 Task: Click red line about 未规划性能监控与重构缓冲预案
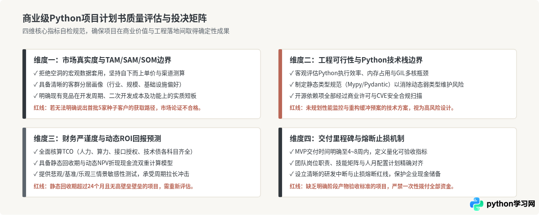[373, 107]
